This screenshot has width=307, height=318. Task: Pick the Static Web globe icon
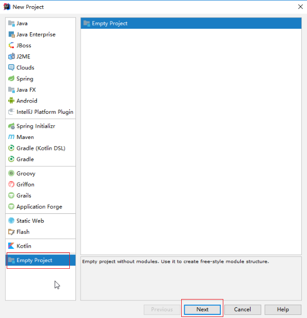click(11, 221)
